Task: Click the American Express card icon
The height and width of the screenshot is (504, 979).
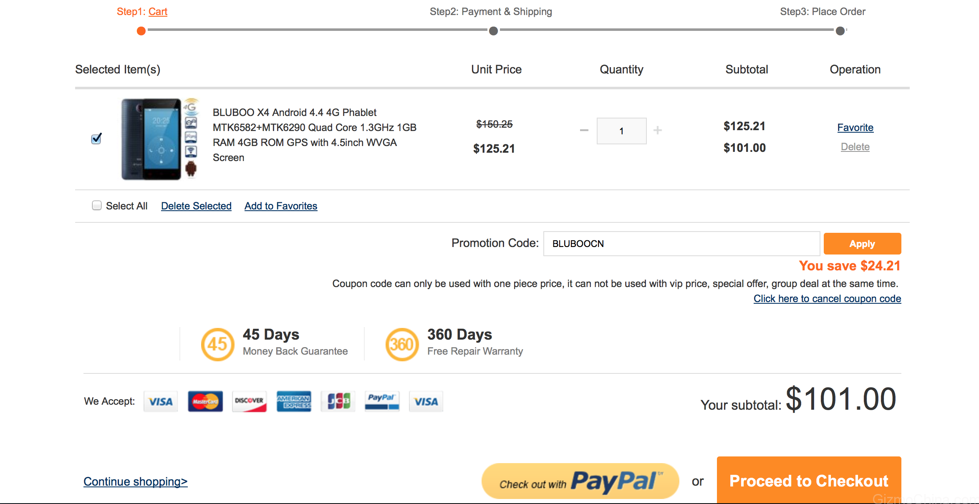Action: (293, 401)
